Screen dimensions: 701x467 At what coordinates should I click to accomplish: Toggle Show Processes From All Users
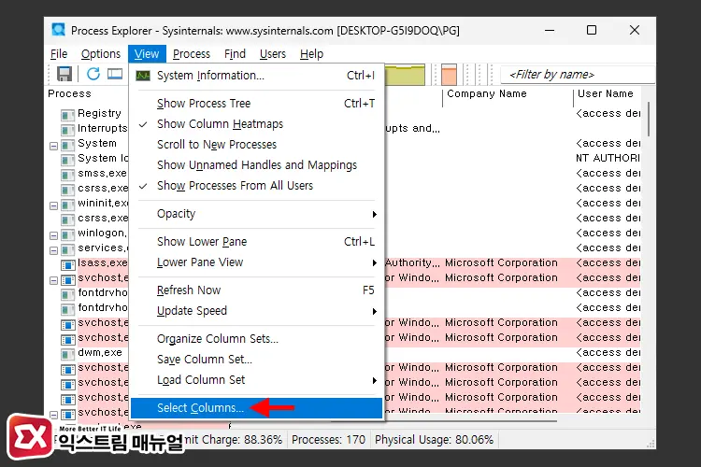click(257, 186)
